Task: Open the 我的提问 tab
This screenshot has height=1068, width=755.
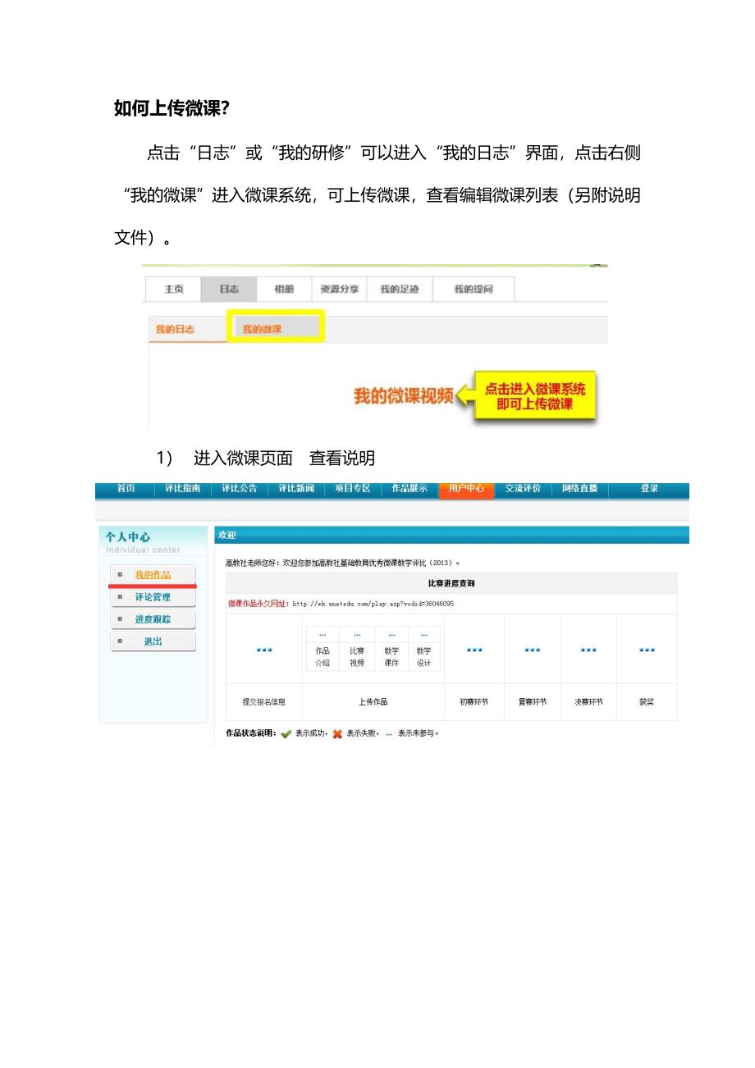Action: [474, 290]
